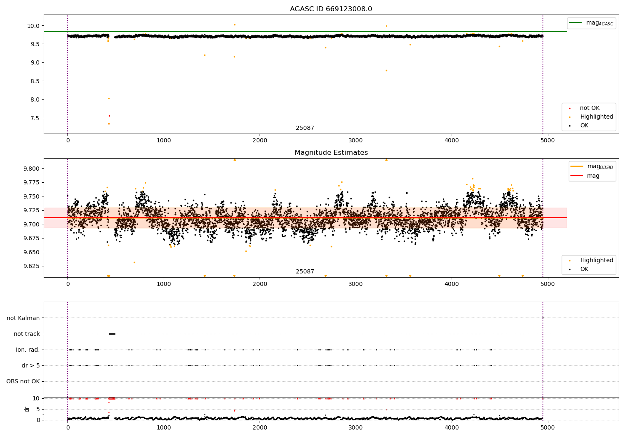Click the 'not track' data point cluster
Screen dimensions: 625x437
pyautogui.click(x=112, y=334)
